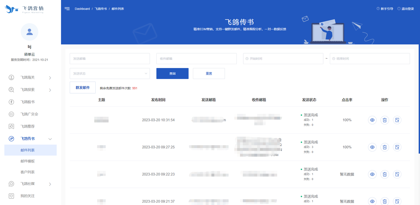Click 暂无数据 in the 09:22:23 row
This screenshot has width=420, height=205.
(347, 174)
